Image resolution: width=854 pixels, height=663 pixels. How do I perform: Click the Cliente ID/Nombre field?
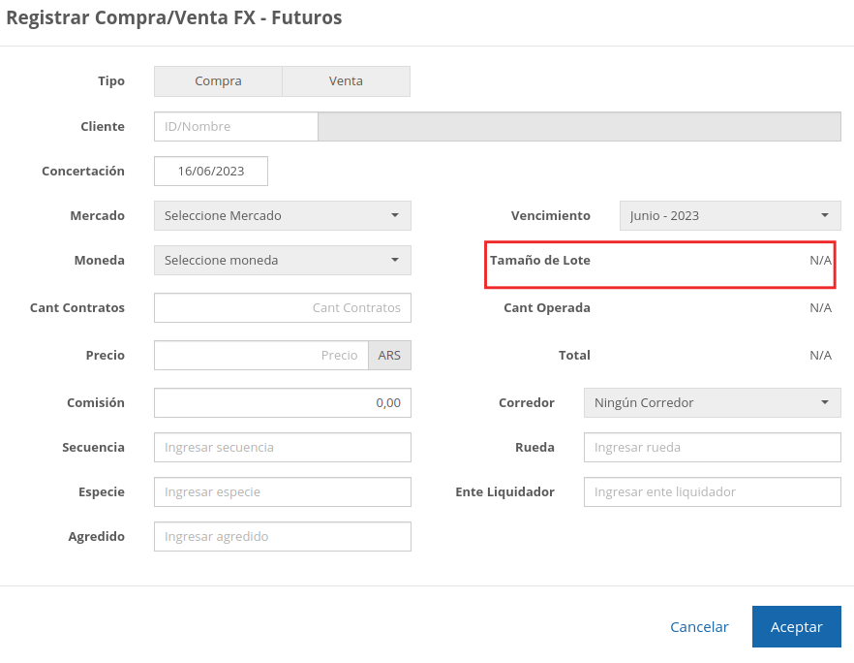[235, 127]
